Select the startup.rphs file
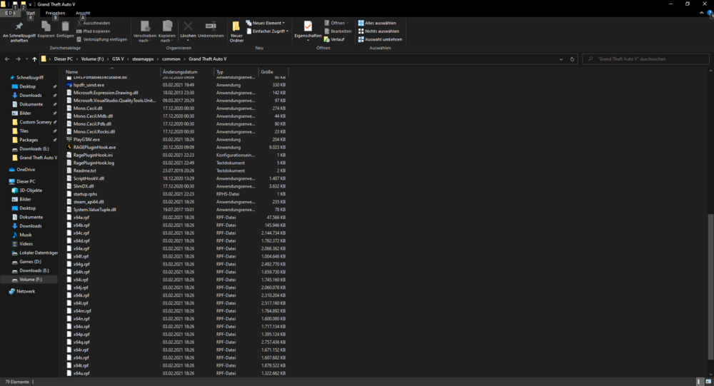 pos(85,194)
